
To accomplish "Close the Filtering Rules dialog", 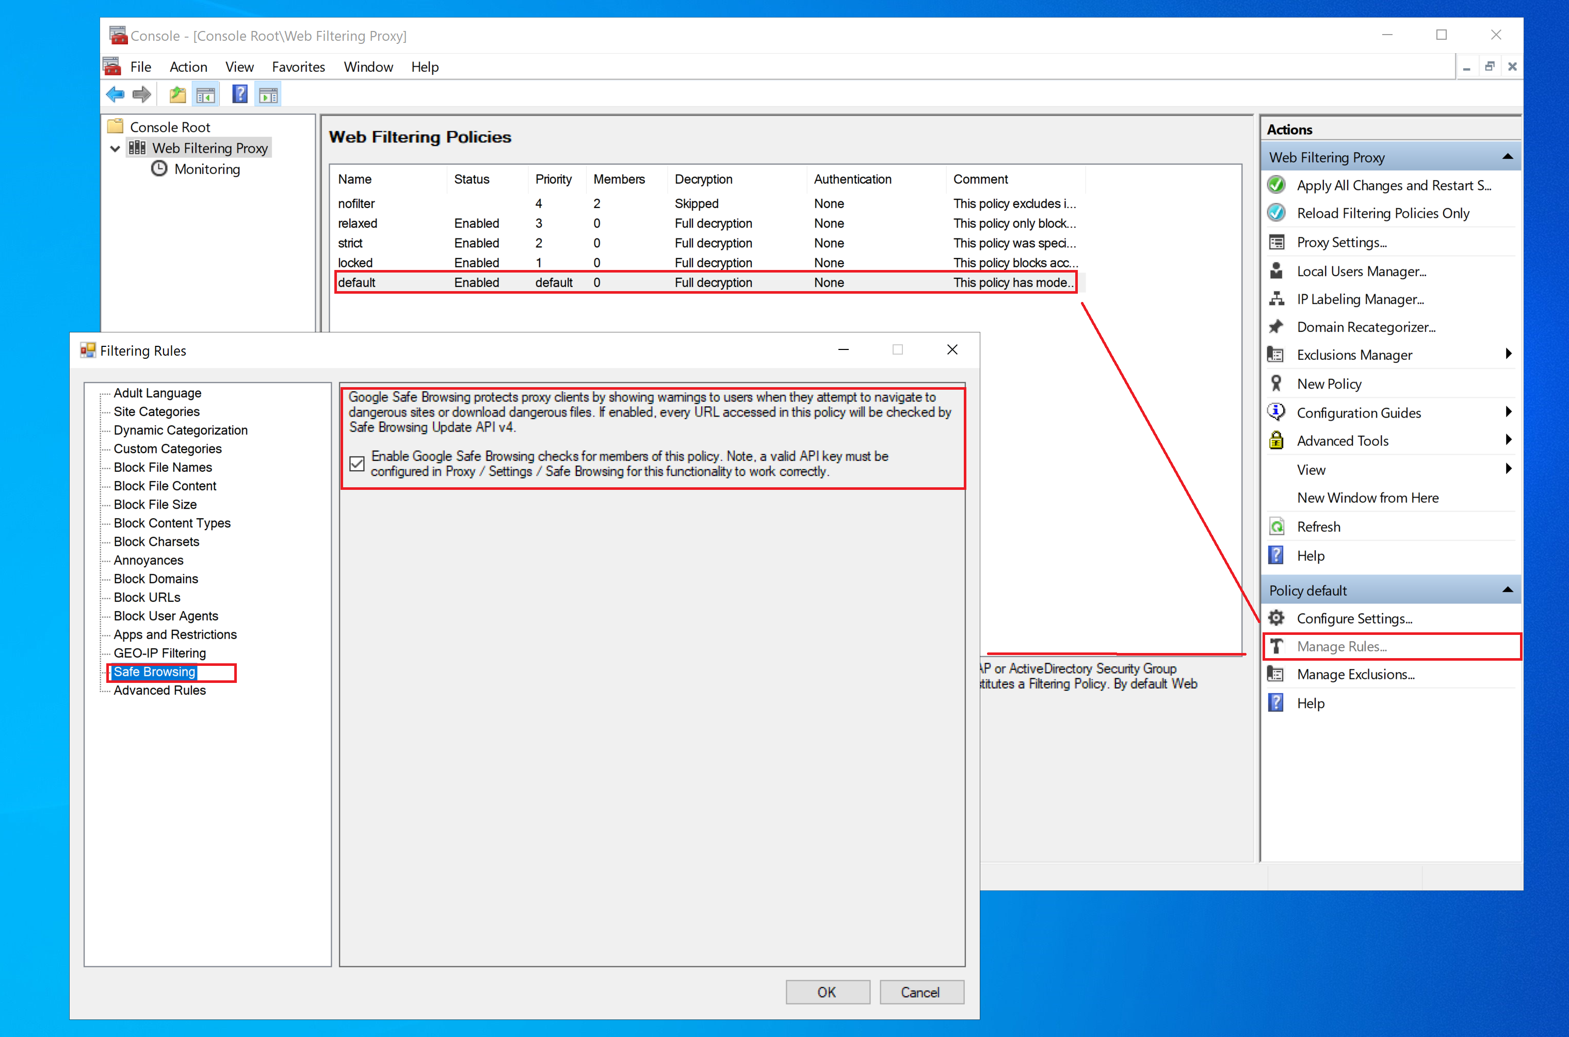I will 952,349.
